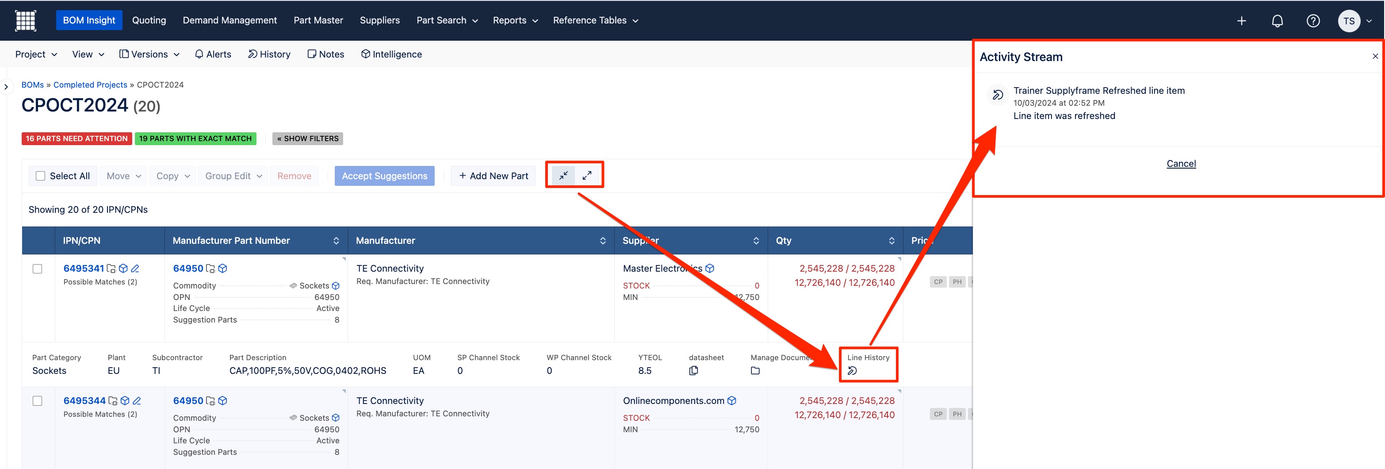Open the datasheet document icon
This screenshot has width=1385, height=469.
coord(693,371)
